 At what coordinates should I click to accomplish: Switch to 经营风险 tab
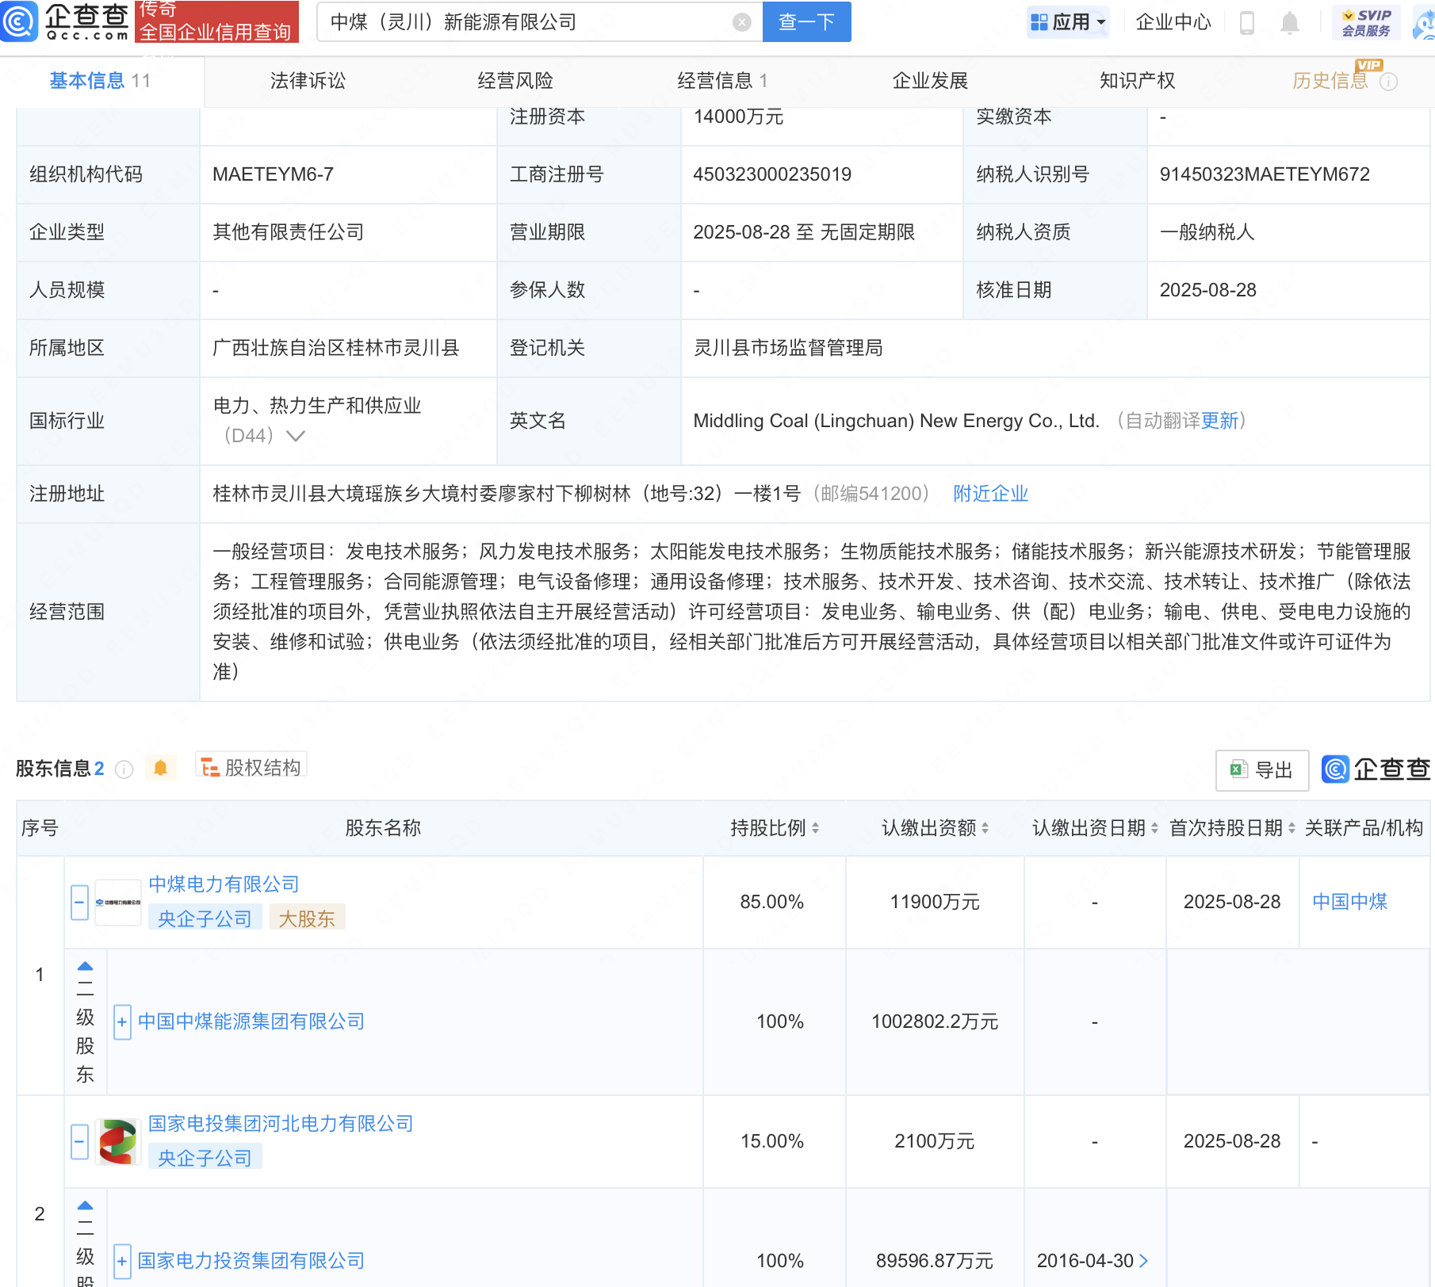515,81
